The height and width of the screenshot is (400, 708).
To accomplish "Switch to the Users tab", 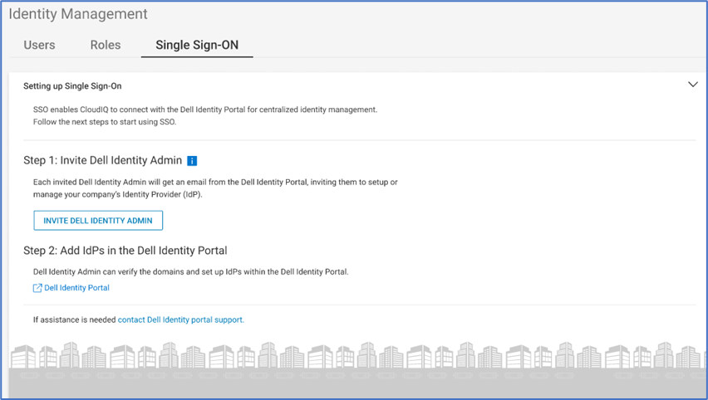I will (39, 45).
